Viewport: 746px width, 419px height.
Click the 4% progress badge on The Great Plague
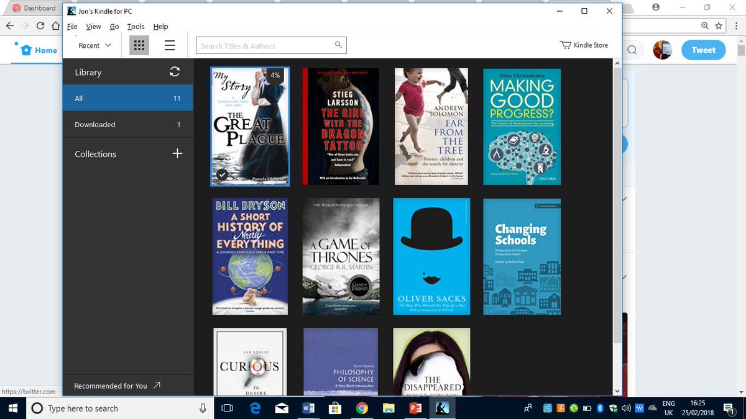click(275, 75)
